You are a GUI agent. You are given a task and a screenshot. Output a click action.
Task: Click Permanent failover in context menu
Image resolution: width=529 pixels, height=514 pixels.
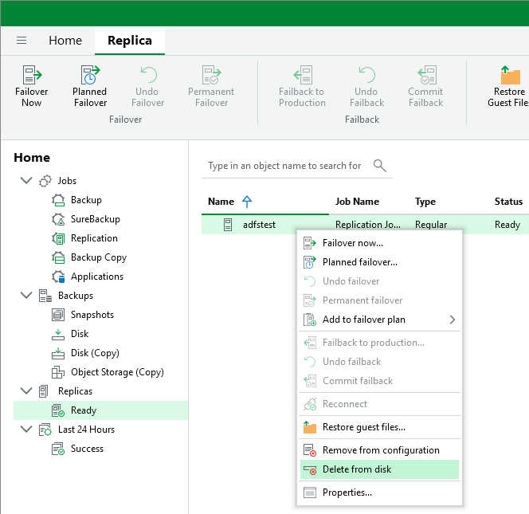379,300
